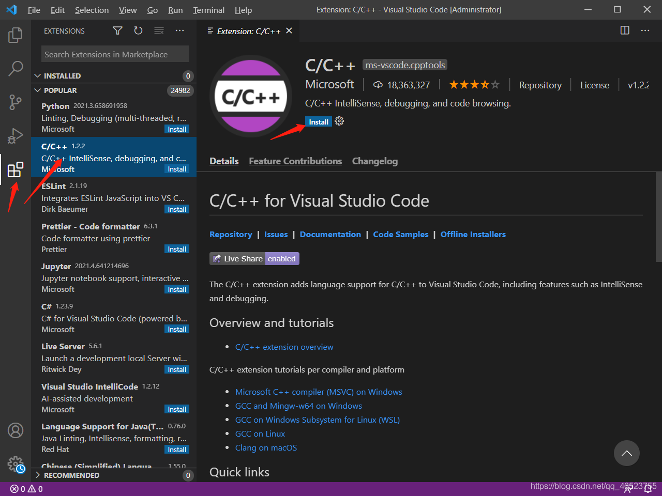Open the Source Control view
662x496 pixels.
click(x=16, y=102)
